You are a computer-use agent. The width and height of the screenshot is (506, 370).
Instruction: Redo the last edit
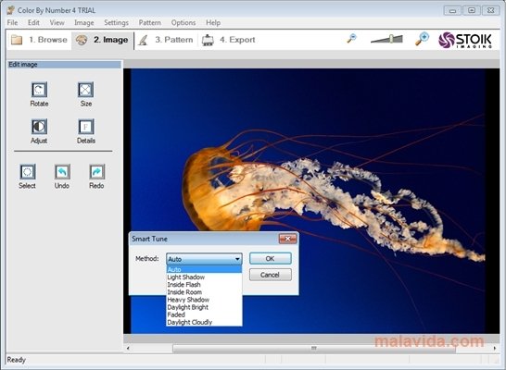pos(96,172)
